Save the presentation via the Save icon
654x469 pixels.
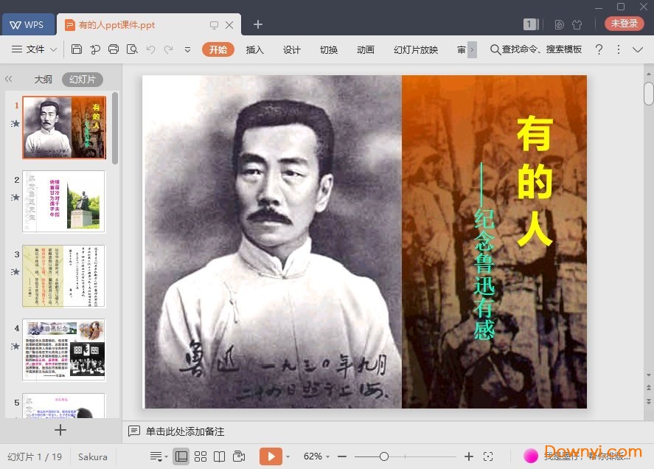tap(77, 49)
